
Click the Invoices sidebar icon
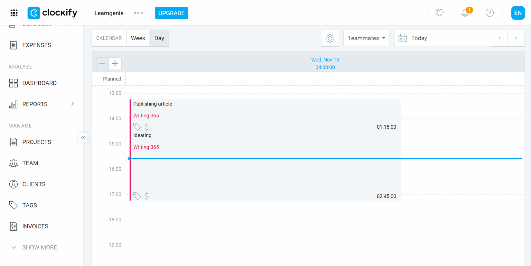coord(13,226)
